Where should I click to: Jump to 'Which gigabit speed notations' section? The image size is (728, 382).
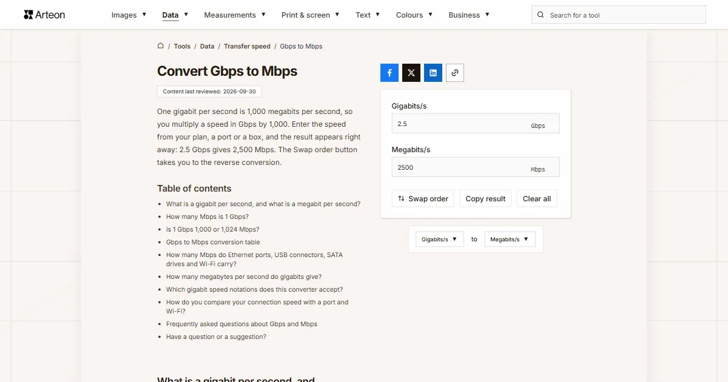pos(255,289)
